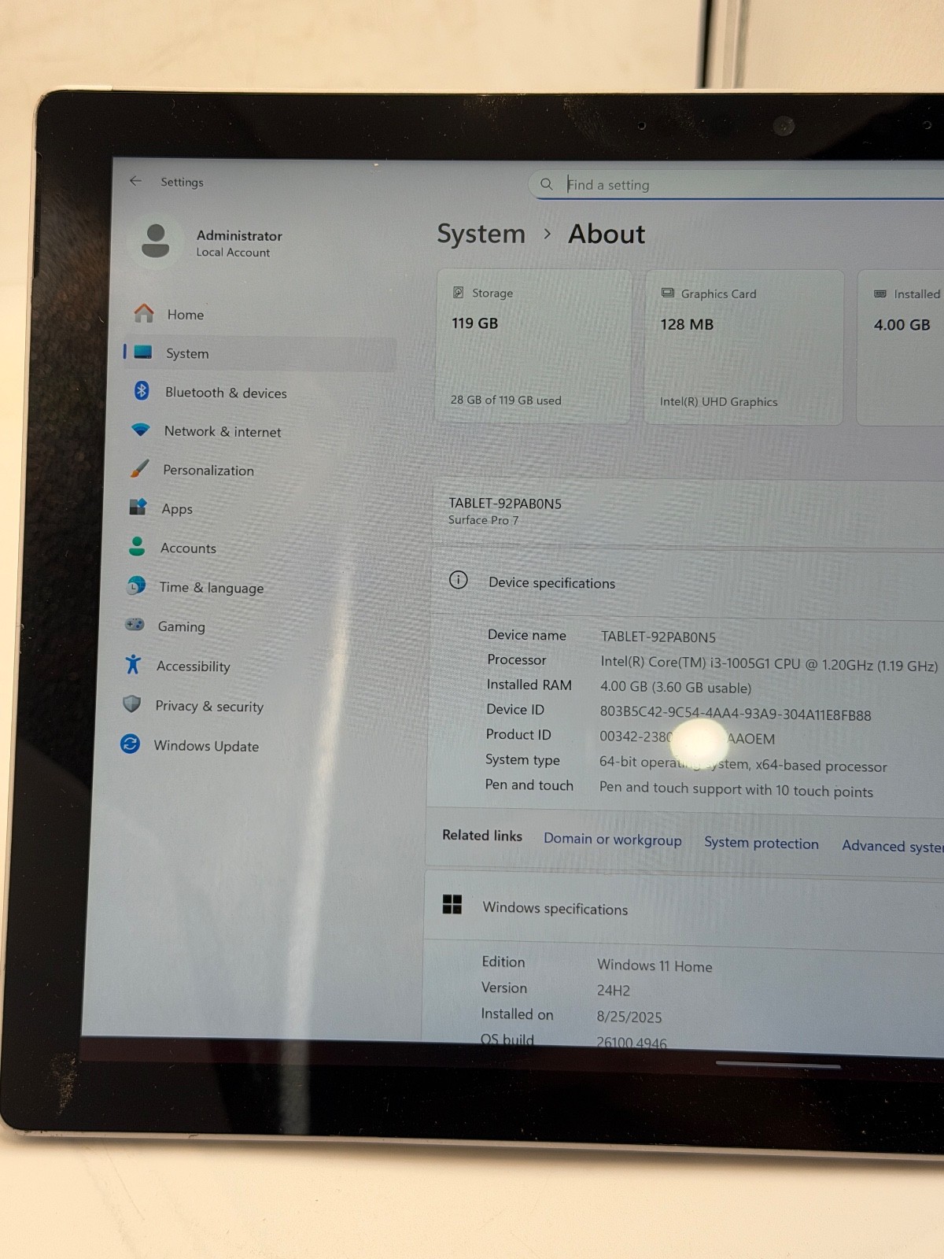Click the Intel(R) UHD Graphics text
This screenshot has height=1259, width=944.
click(x=718, y=401)
